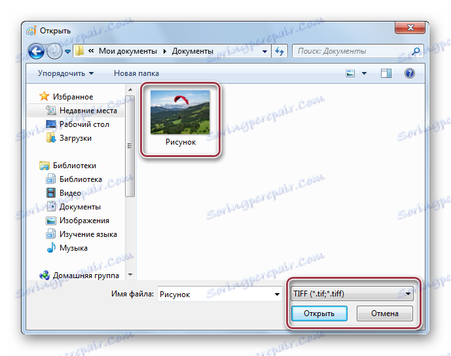Screen dimensions: 451x356
Task: Open the file name dropdown arrow
Action: 277,294
